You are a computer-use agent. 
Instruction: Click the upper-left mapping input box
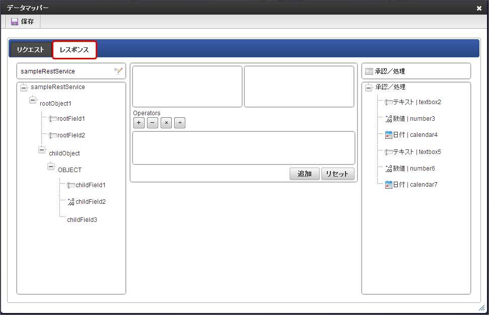point(187,87)
